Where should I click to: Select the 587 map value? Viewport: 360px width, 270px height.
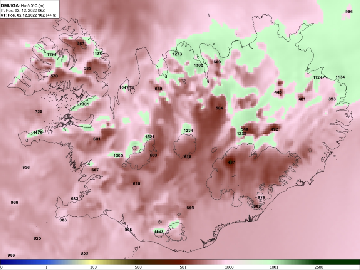(x=81, y=44)
